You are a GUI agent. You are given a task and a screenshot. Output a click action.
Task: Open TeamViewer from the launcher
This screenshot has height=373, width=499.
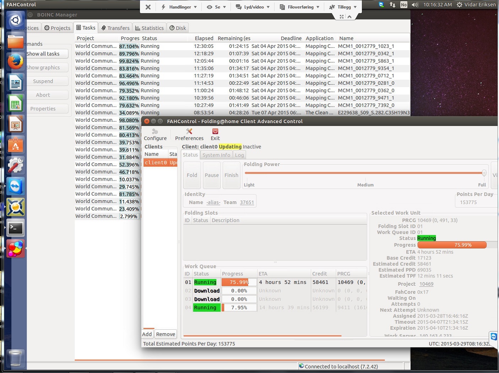[x=15, y=186]
